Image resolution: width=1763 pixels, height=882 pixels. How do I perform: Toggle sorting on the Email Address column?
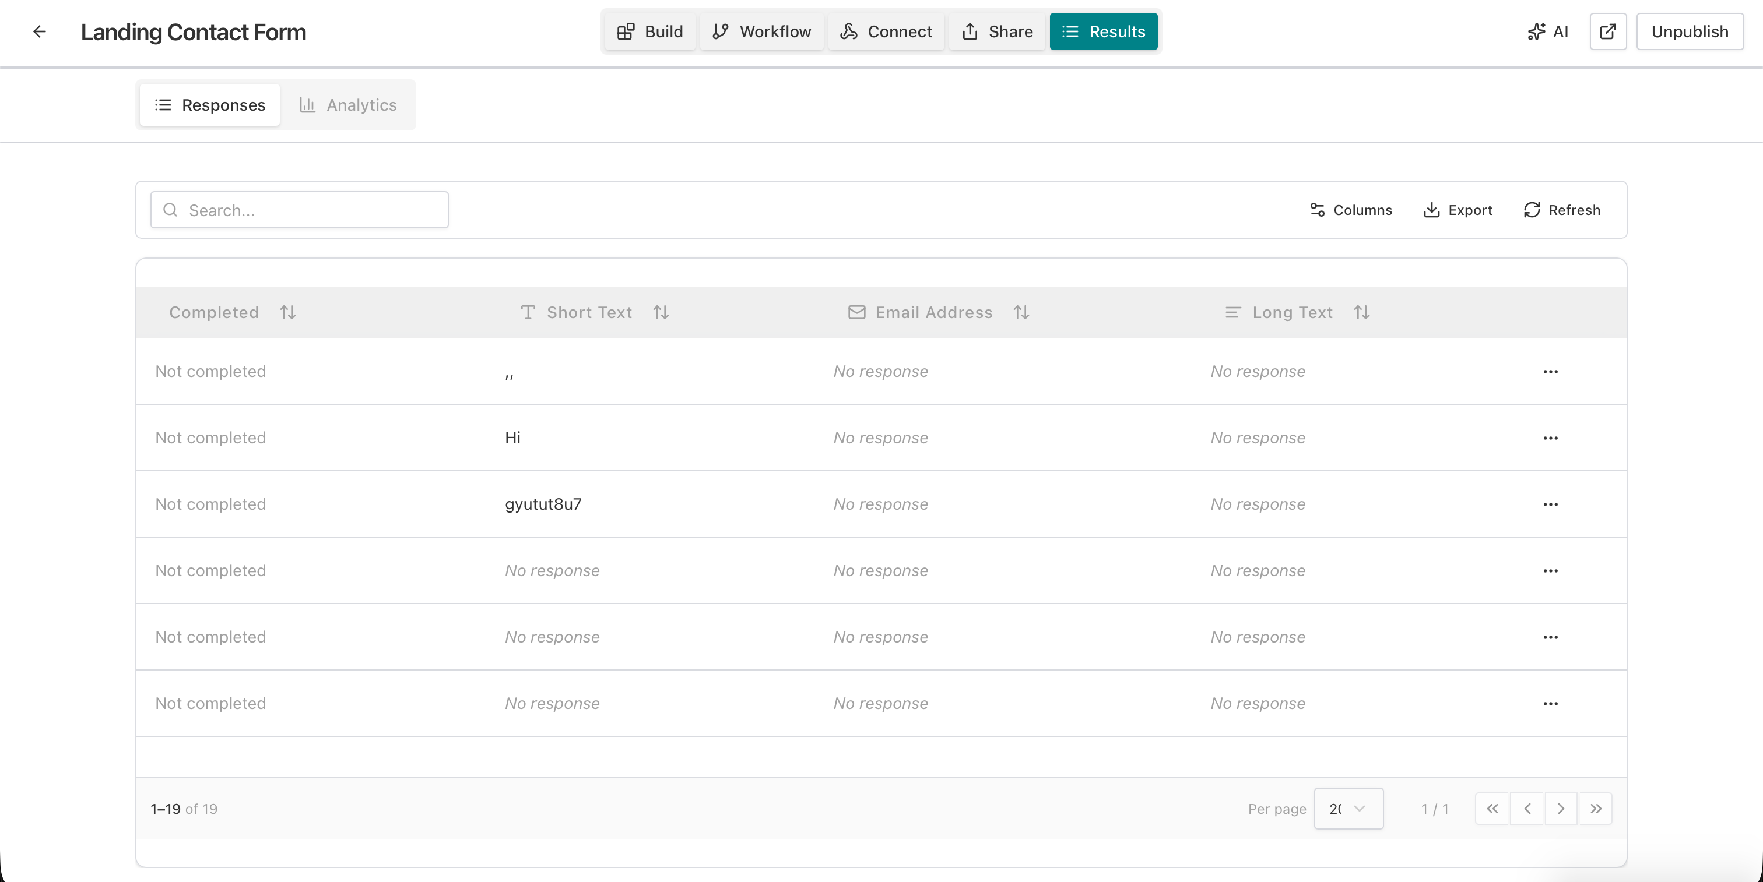(x=1021, y=312)
